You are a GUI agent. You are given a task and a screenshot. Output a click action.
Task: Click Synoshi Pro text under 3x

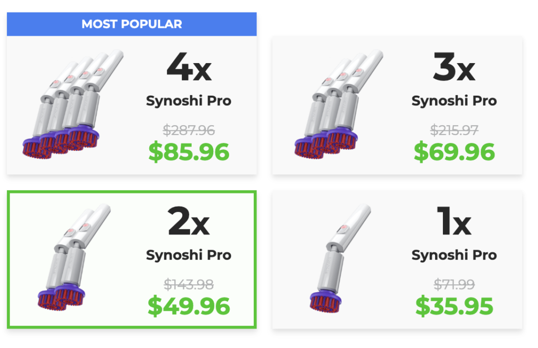454,100
